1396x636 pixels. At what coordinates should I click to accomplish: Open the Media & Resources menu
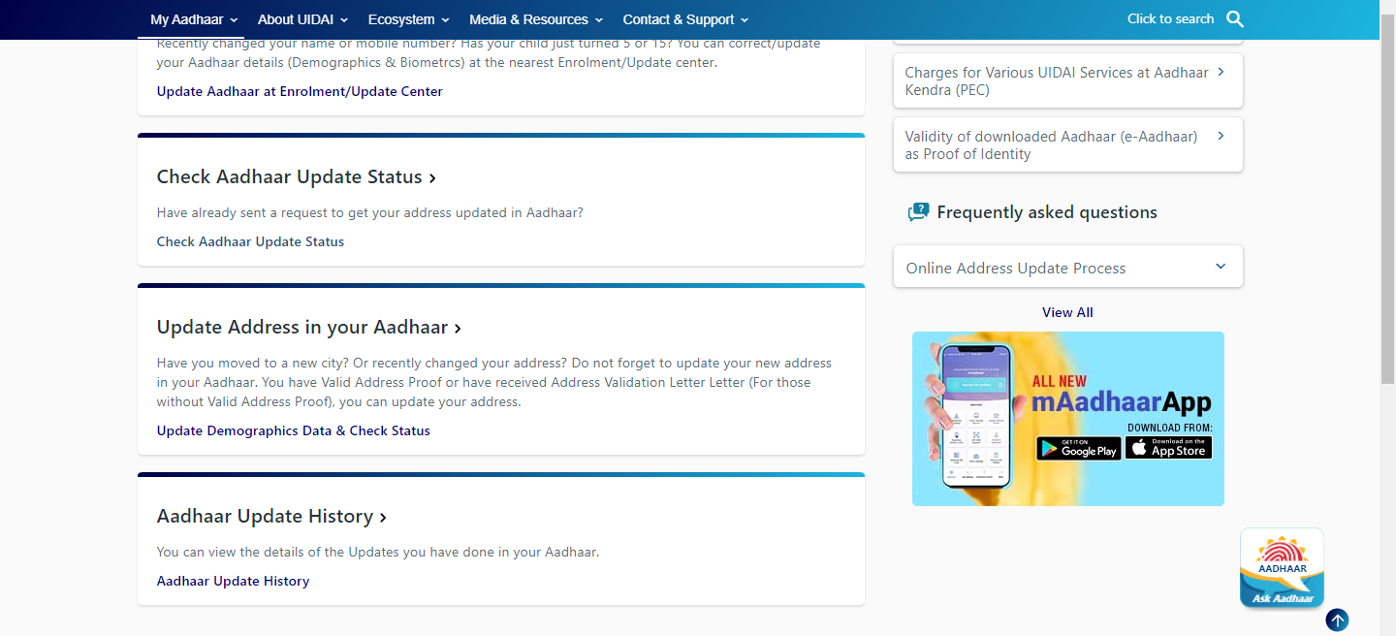pos(536,19)
